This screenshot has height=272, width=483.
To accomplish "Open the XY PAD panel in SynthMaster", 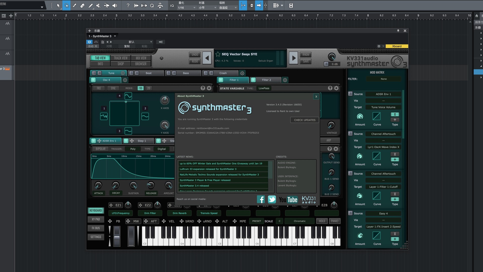I will (x=96, y=219).
